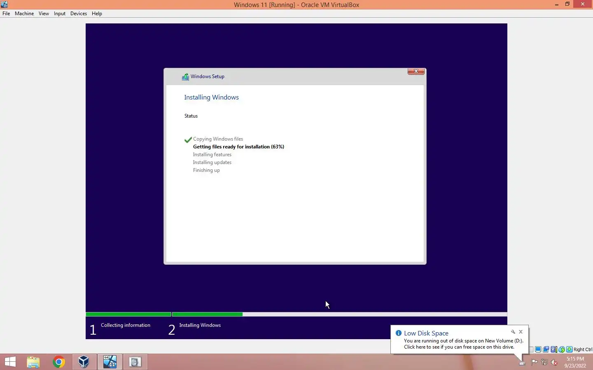Launch Google Chrome from the taskbar
Image resolution: width=593 pixels, height=370 pixels.
pos(58,362)
